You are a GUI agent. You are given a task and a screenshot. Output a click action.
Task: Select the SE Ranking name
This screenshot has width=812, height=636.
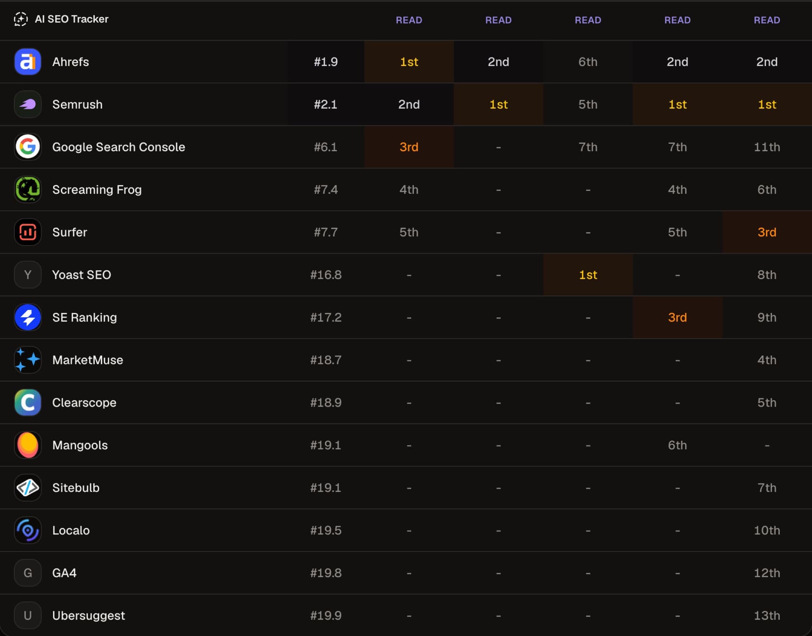point(85,318)
